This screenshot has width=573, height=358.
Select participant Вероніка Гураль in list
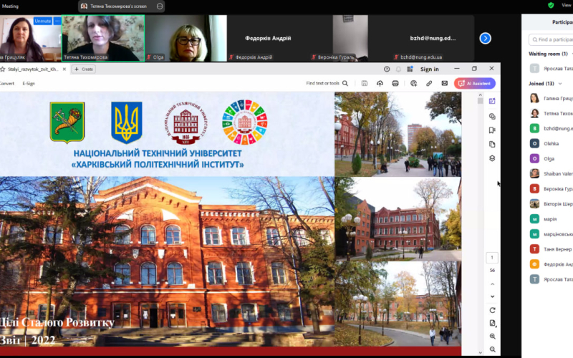pyautogui.click(x=551, y=189)
